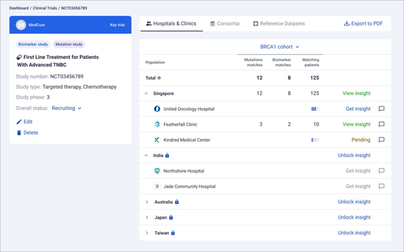The image size is (404, 252).
Task: Switch to Reference Datasets tab
Action: point(279,24)
